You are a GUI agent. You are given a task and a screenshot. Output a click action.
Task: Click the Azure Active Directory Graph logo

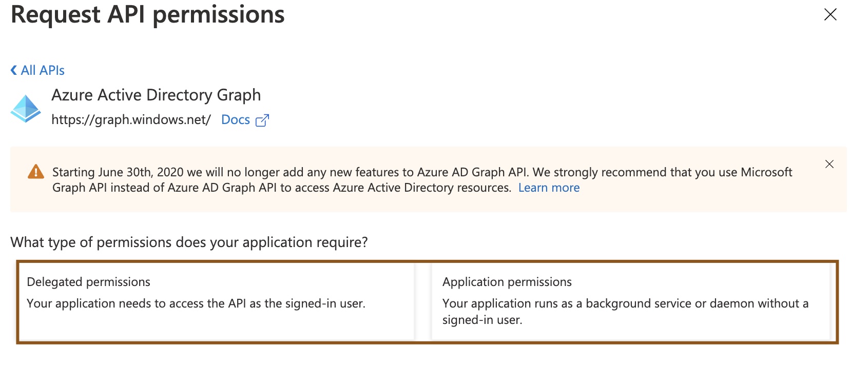(x=27, y=107)
